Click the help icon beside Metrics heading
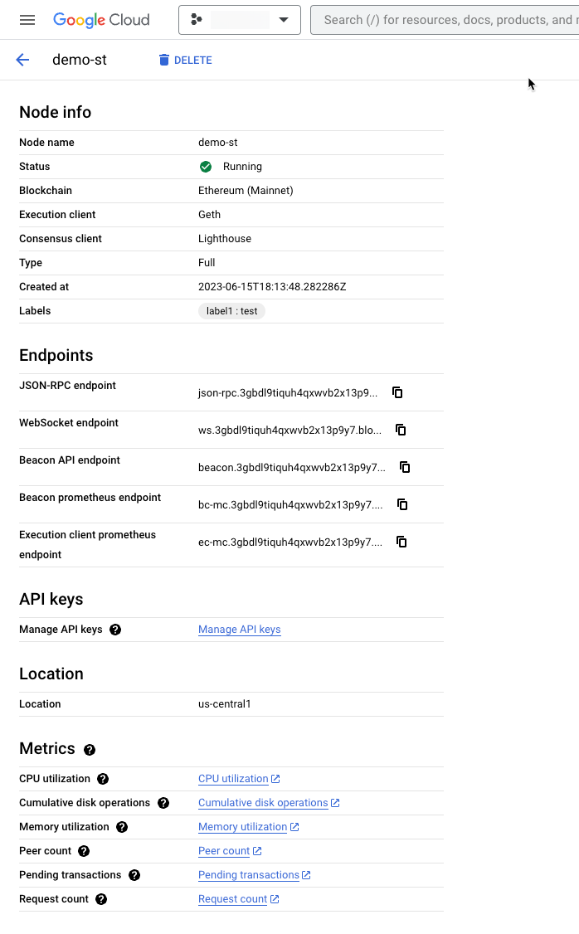This screenshot has height=934, width=579. tap(89, 749)
